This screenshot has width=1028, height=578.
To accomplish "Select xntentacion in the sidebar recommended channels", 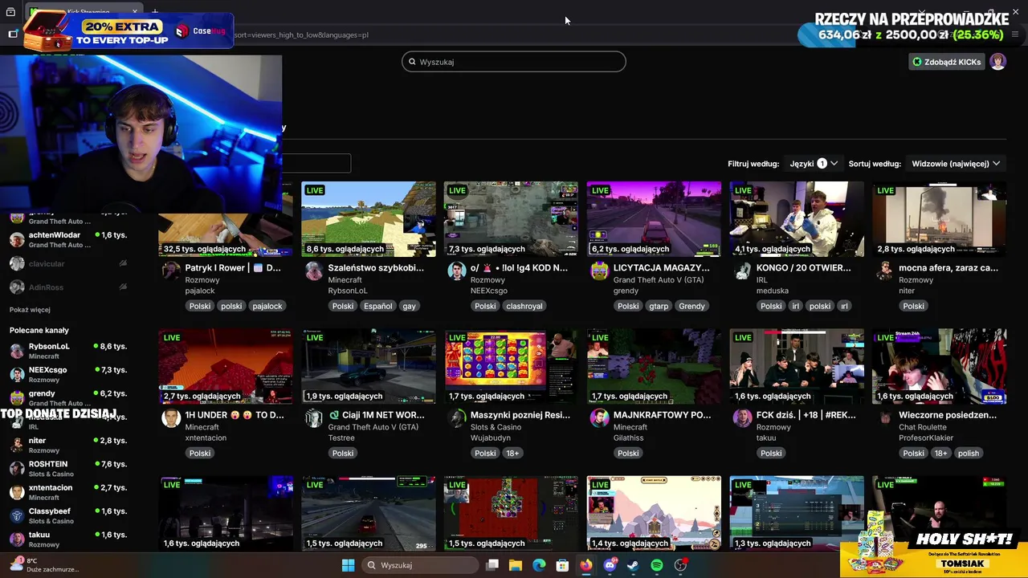I will tap(68, 492).
